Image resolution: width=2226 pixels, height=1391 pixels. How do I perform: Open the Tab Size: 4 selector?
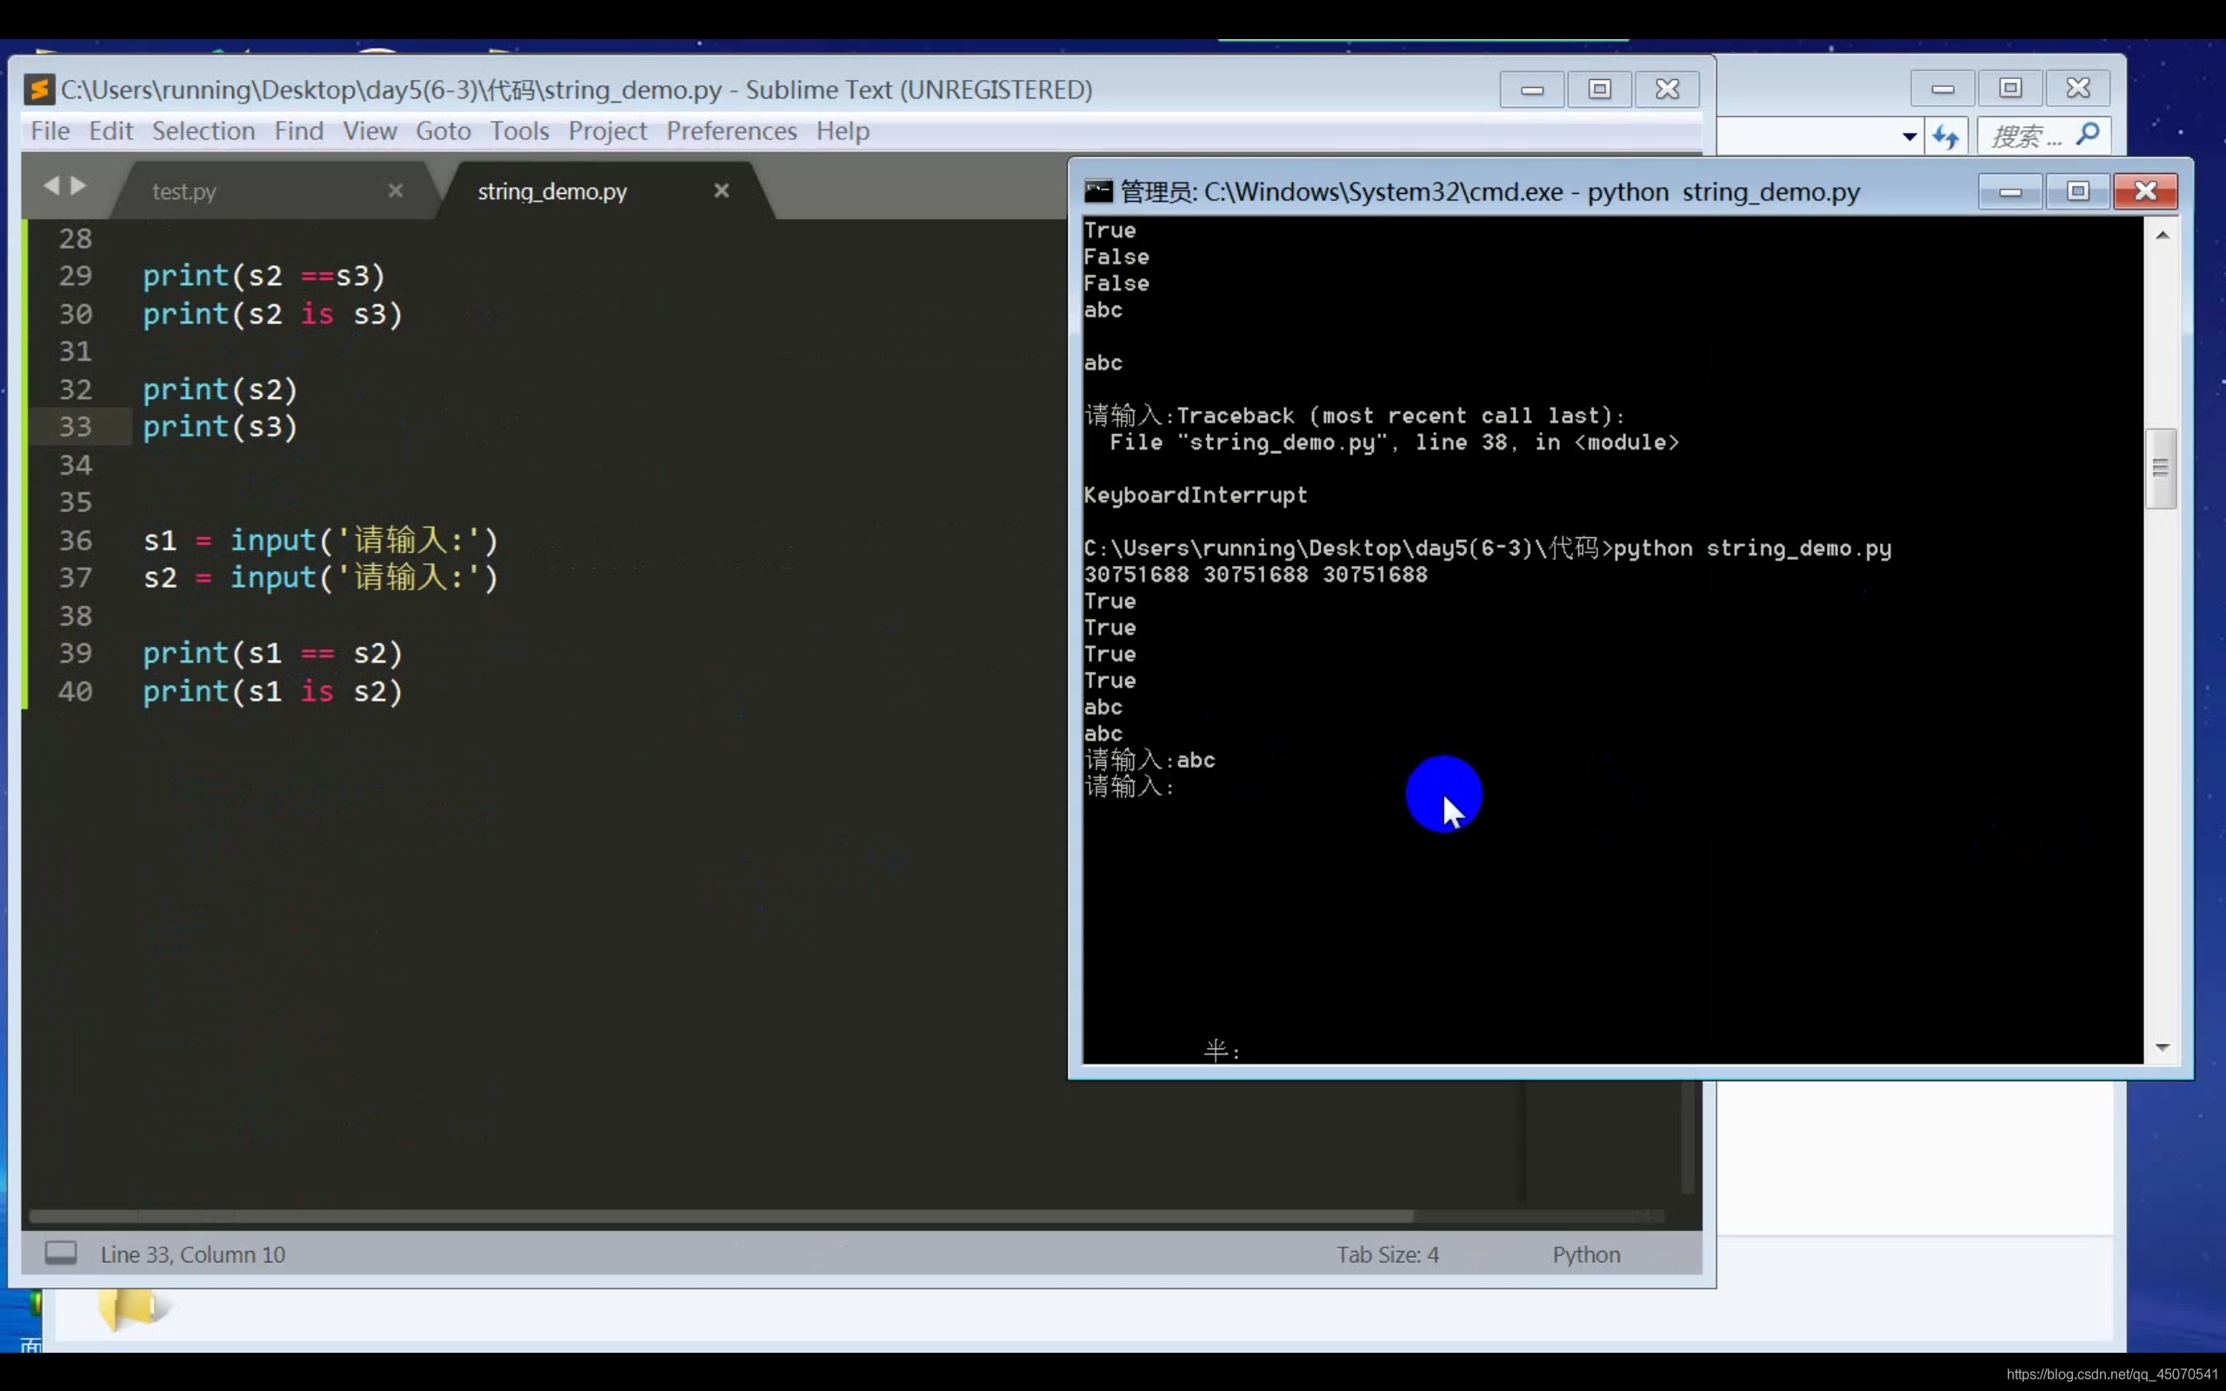point(1387,1254)
